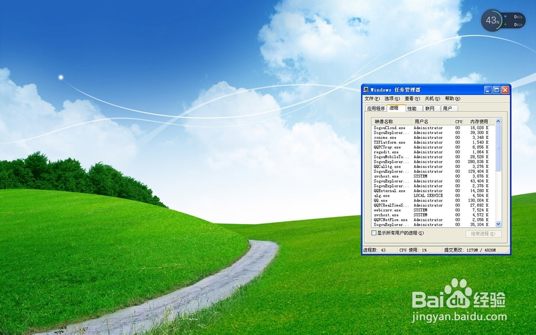Click the 18,028 K memory value cell
Image resolution: width=536 pixels, height=335 pixels.
(479, 128)
